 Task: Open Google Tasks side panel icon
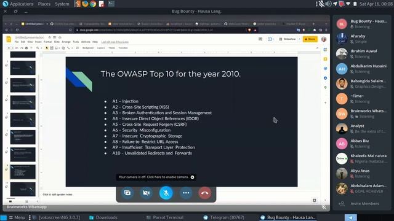click(x=326, y=69)
